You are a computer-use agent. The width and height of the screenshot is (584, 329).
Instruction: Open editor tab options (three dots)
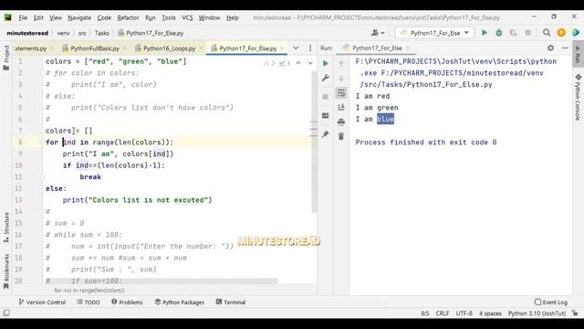tap(310, 48)
